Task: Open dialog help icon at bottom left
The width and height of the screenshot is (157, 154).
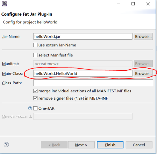Action: click(6, 145)
